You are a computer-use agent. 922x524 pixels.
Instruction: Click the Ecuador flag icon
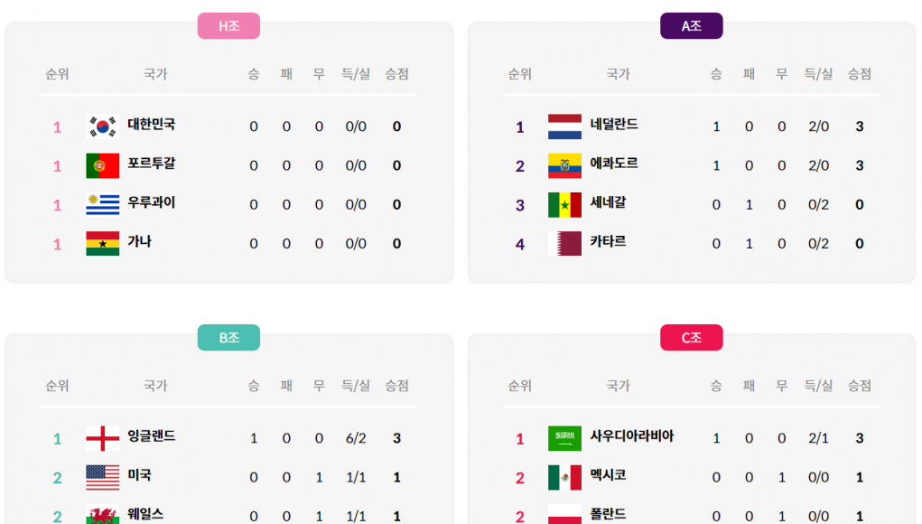click(564, 165)
